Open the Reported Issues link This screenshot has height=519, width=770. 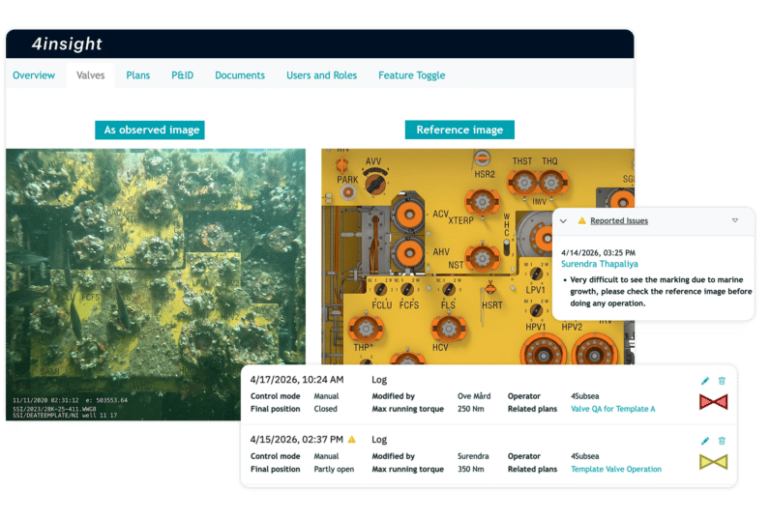(619, 220)
